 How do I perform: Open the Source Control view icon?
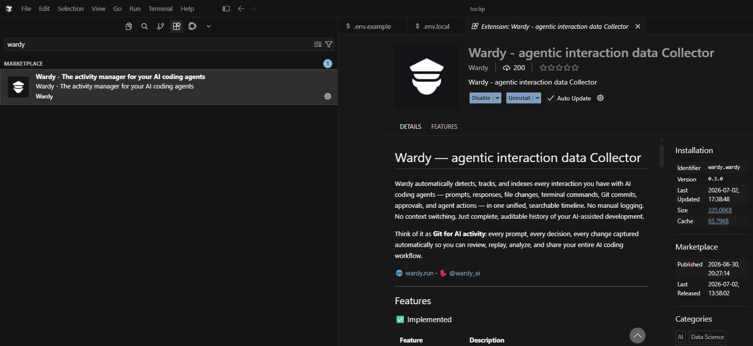pyautogui.click(x=161, y=26)
